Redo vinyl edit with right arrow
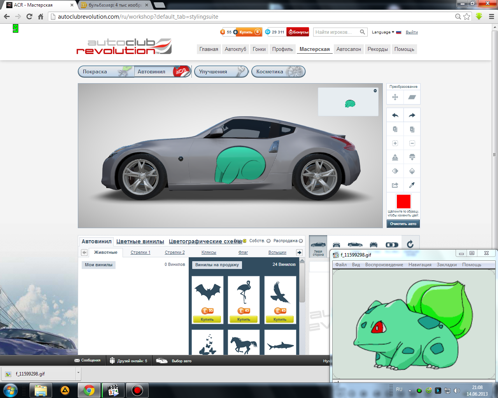The image size is (498, 398). [412, 115]
